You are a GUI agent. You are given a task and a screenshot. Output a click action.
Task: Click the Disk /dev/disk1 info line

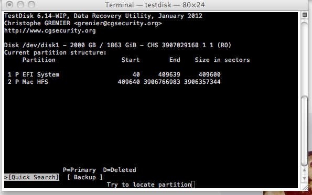(x=117, y=45)
